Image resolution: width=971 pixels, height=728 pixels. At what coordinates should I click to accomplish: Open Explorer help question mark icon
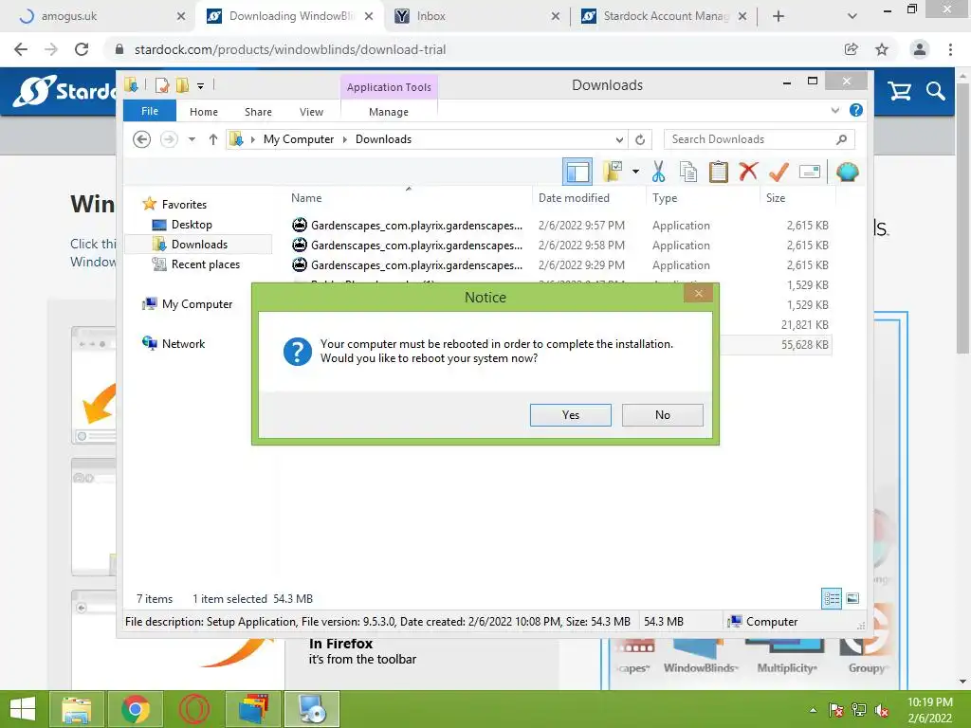(856, 110)
